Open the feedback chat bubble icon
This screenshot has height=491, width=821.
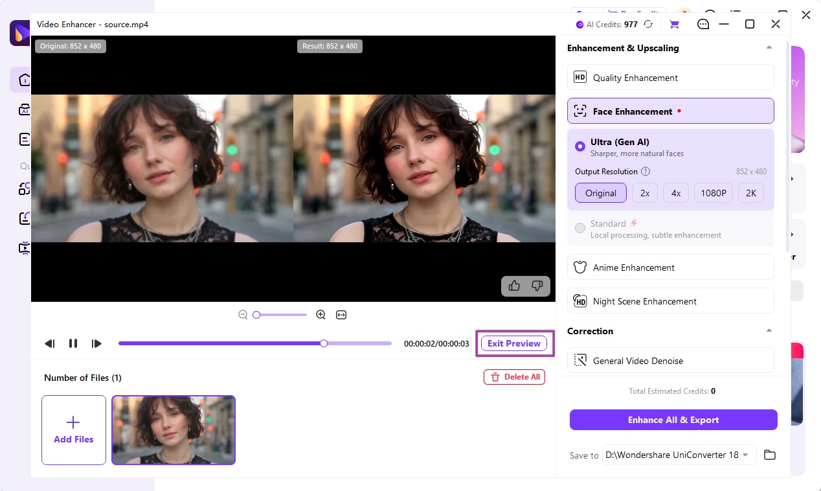point(703,24)
